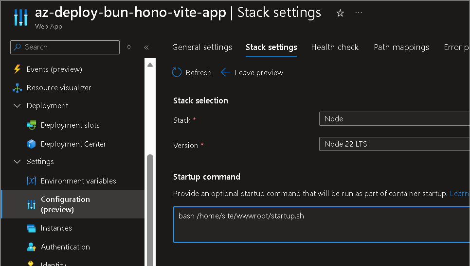Click the Events lightning bolt icon
This screenshot has height=266, width=470.
click(x=18, y=69)
